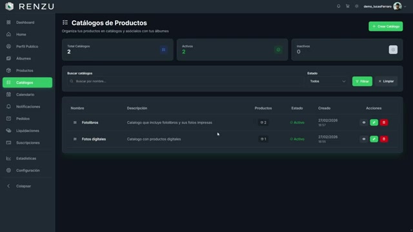Delete the Fotos digitales catalog
The height and width of the screenshot is (232, 413).
coord(384,139)
